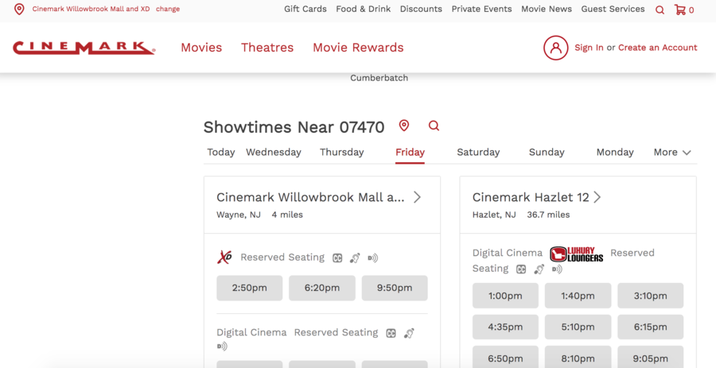Select the Sunday tab
Viewport: 716px width, 368px height.
pyautogui.click(x=547, y=153)
